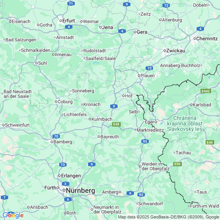Image resolution: width=220 pixels, height=220 pixels.
Task: Click the Erfurt city label
Action: 69,21
